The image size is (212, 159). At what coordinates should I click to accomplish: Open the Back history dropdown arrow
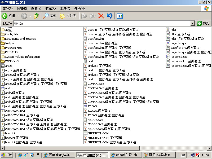18,16
